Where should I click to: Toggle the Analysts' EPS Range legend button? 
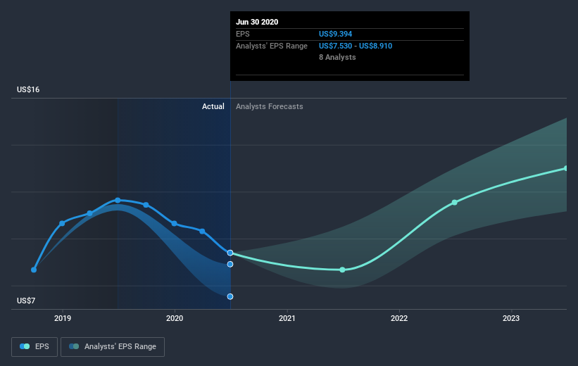pos(113,346)
